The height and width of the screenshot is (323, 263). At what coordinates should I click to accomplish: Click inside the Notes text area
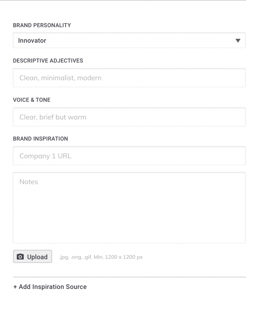(129, 208)
